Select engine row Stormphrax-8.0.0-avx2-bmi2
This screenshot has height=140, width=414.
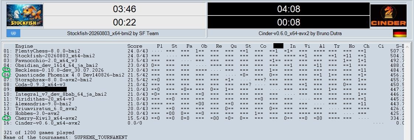[x=203, y=80]
